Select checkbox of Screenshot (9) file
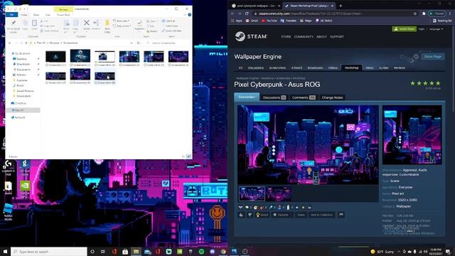The height and width of the screenshot is (256, 455). 97,82
